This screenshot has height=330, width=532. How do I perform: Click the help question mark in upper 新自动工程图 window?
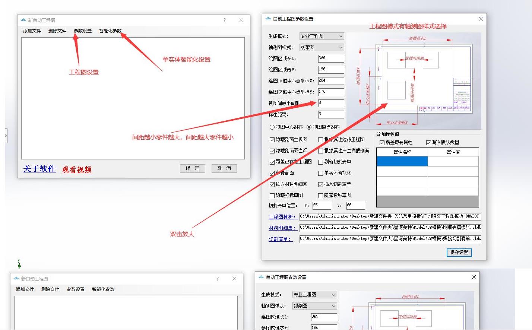tap(224, 20)
